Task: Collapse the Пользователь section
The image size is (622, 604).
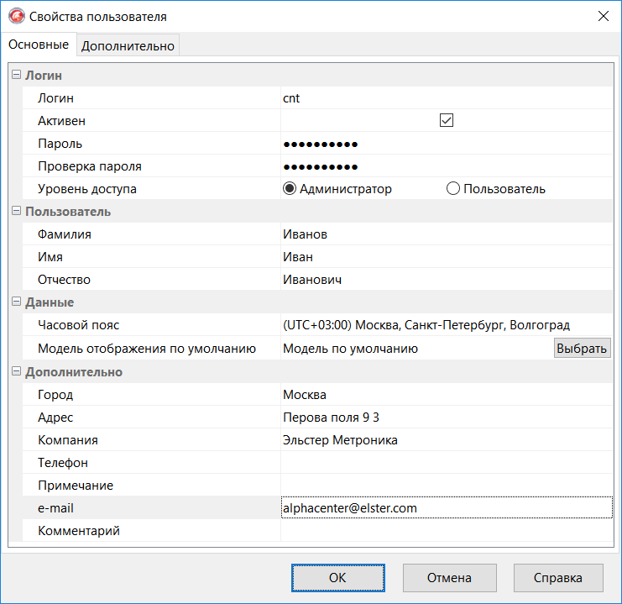Action: pos(16,212)
